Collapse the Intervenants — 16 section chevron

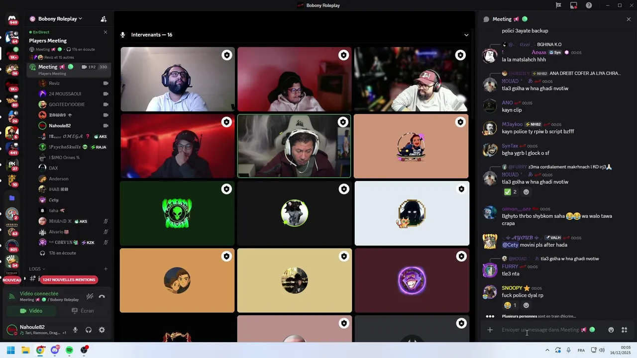(x=466, y=35)
